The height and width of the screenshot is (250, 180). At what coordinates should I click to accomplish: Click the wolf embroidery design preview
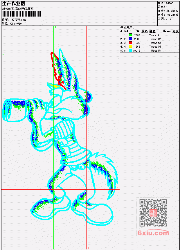(x=60, y=137)
